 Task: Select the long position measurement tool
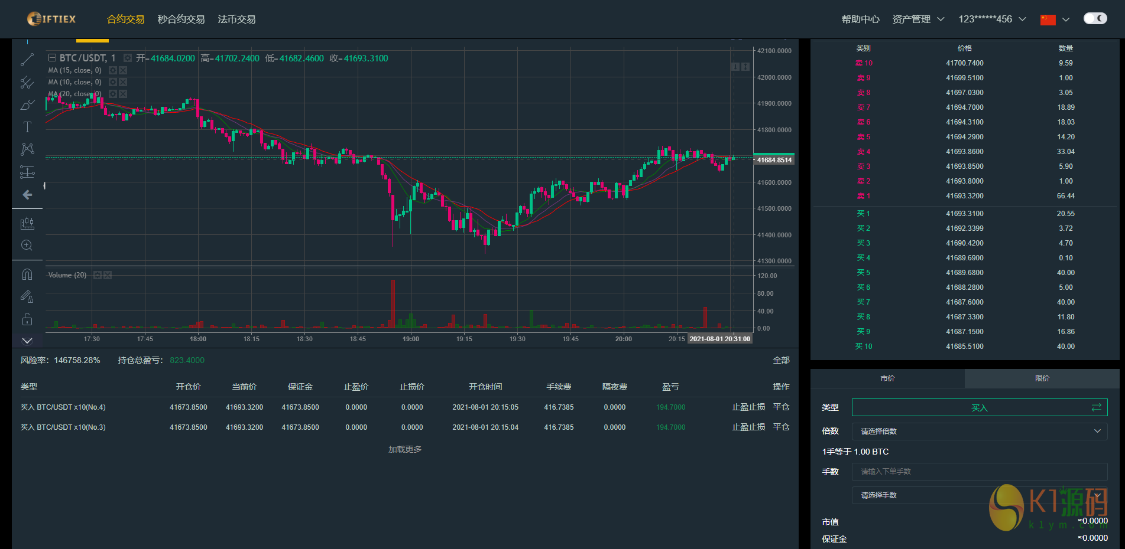coord(27,172)
